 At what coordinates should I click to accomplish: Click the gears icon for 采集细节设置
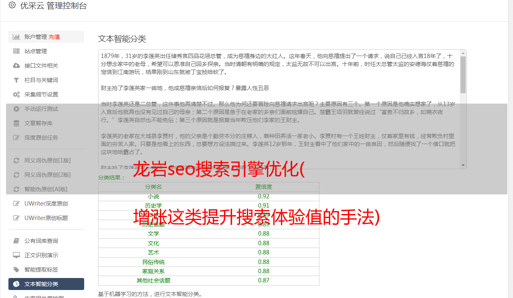(x=16, y=94)
